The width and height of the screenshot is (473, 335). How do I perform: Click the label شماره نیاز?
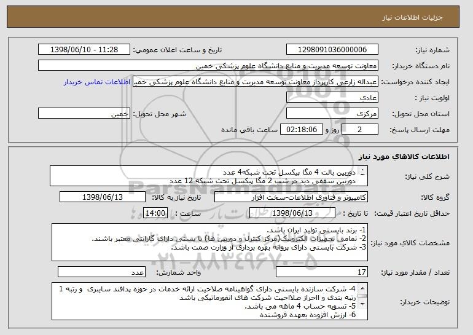coord(432,50)
